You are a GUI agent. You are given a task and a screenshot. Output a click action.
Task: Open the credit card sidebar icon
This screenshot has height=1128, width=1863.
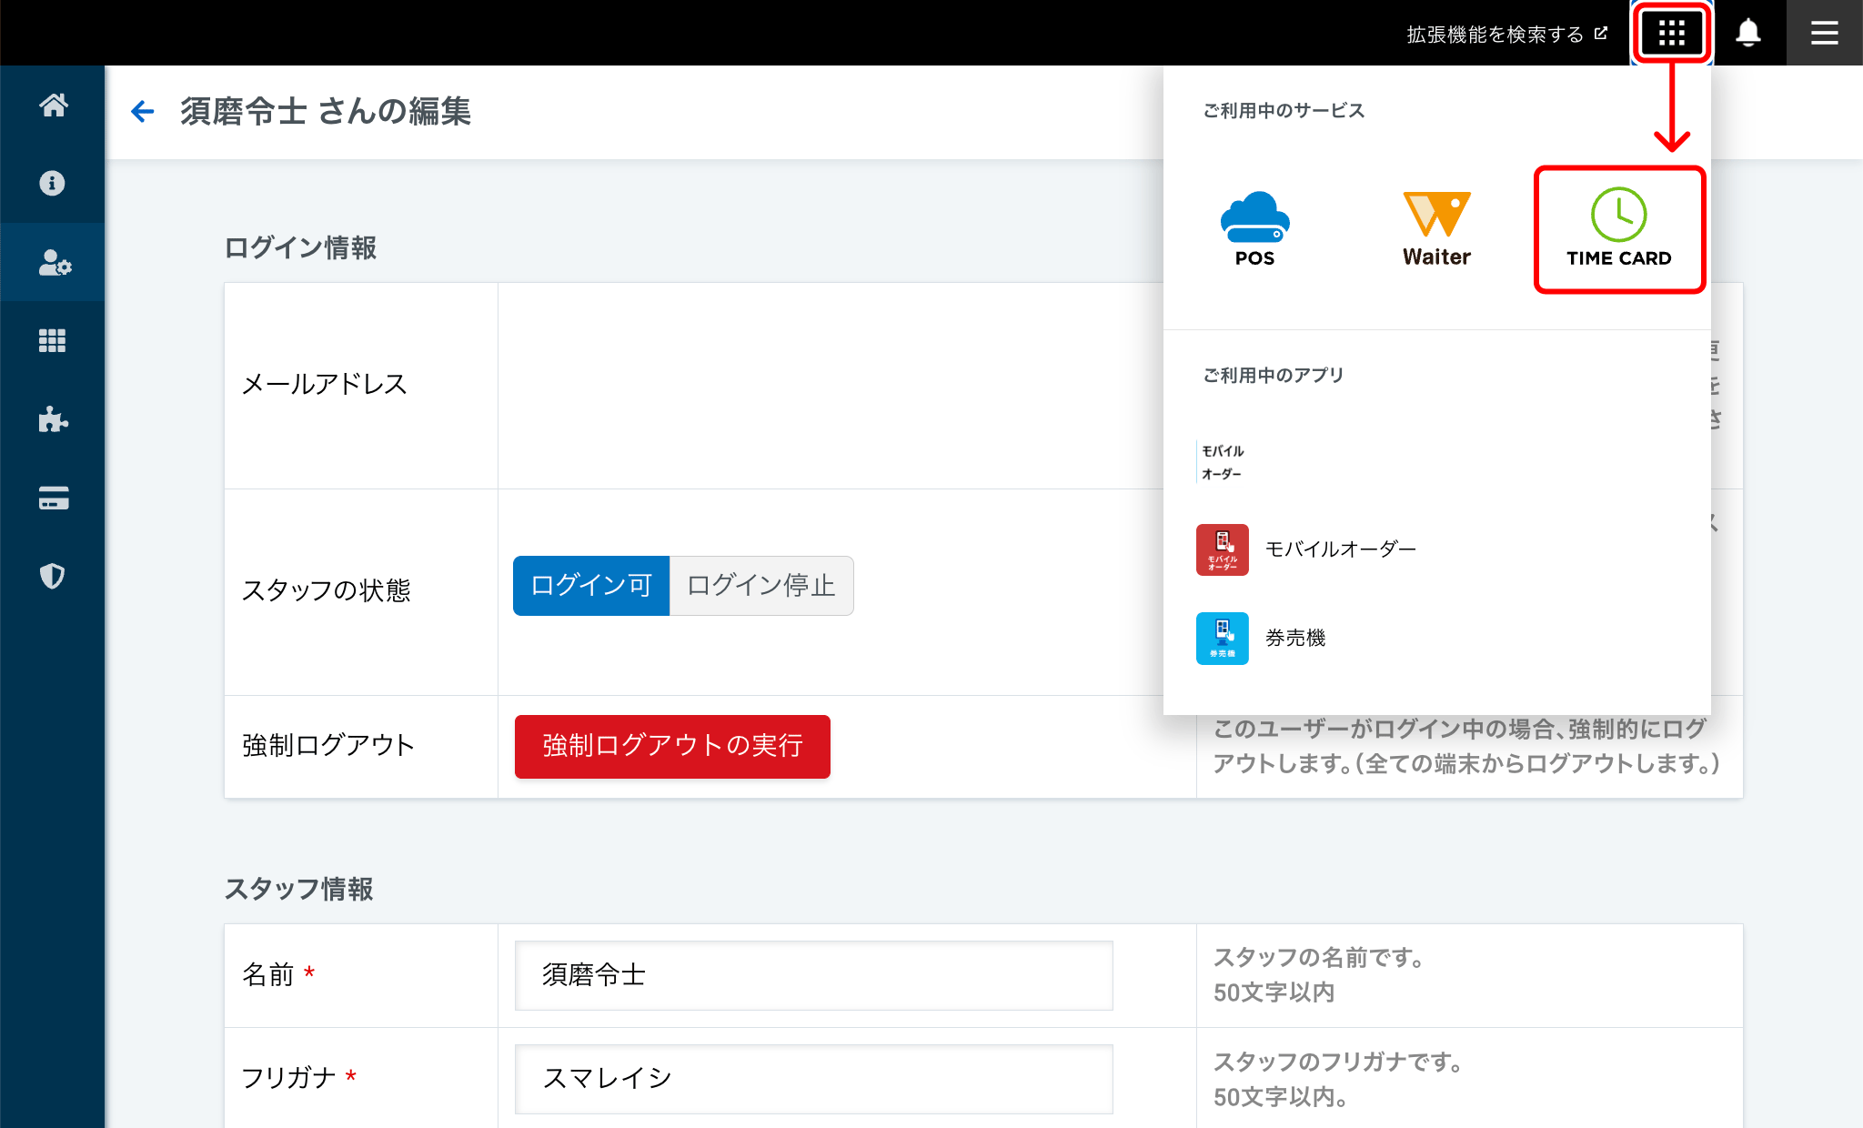pyautogui.click(x=53, y=499)
